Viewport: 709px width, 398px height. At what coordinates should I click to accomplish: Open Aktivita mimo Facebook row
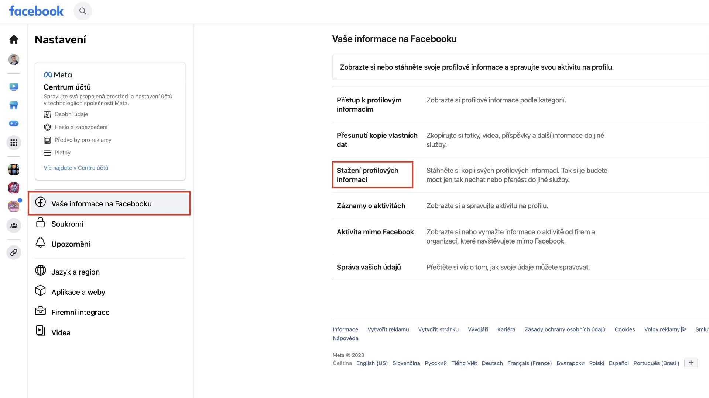coord(521,236)
